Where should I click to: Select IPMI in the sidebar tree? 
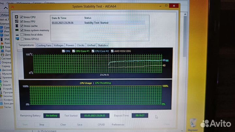coord(7,39)
